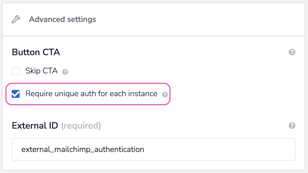Click on 'external_mailchimp_authentication' text in field
This screenshot has height=173, width=308.
click(x=83, y=149)
